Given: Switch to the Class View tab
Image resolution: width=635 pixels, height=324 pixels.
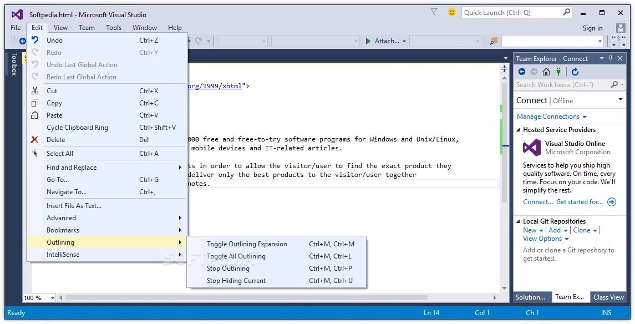Looking at the screenshot, I should point(608,297).
